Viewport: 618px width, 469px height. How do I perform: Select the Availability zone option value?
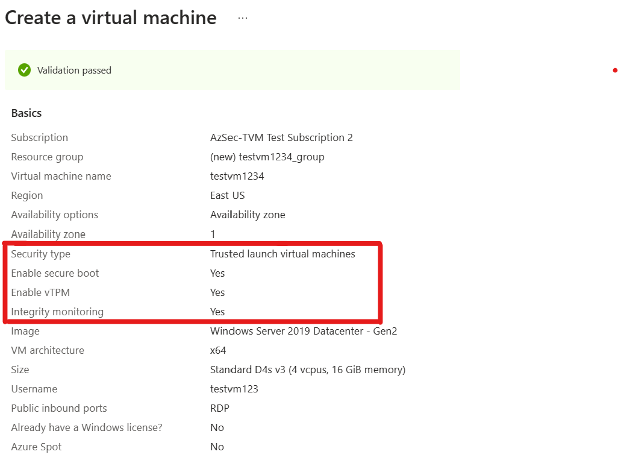[x=248, y=215]
